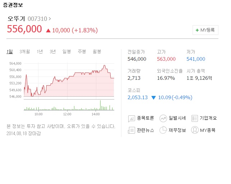This screenshot has height=184, width=231.
Task: Select the 1일 chart tab
Action: point(10,51)
